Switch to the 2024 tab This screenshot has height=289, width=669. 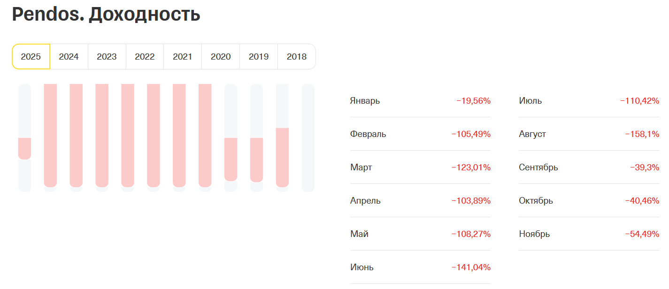69,57
